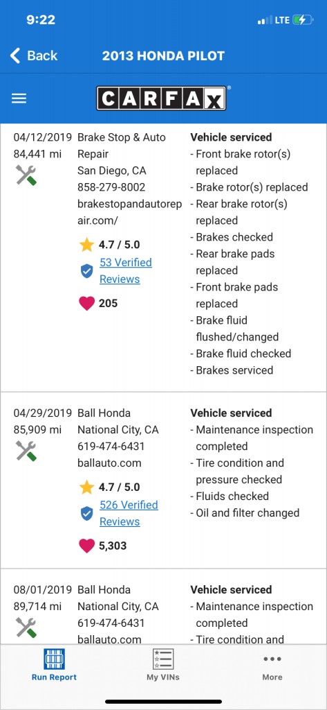Tap wrench icon for 04/29/2019 service
The height and width of the screenshot is (710, 327).
[26, 451]
